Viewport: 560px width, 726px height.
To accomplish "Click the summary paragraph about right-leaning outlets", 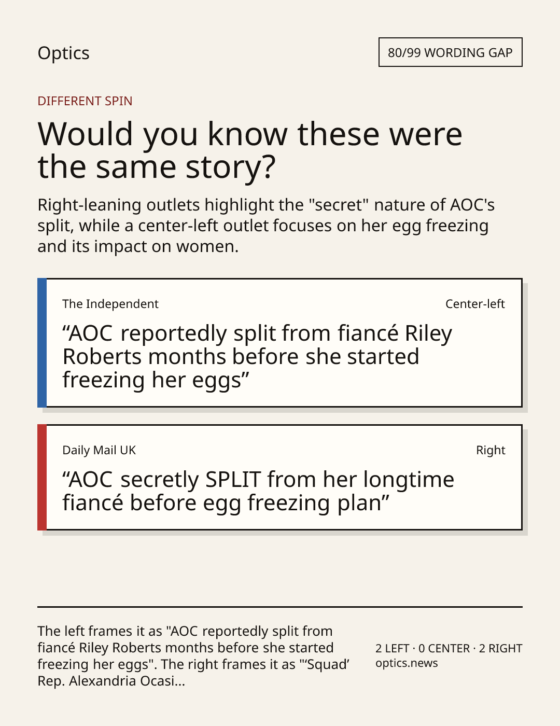I will 266,226.
